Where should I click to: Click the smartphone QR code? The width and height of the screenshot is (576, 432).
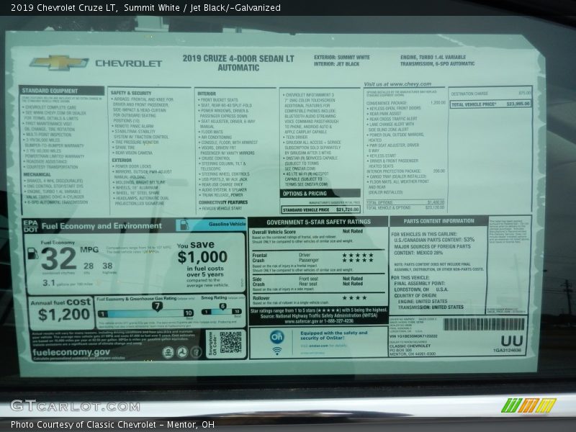pyautogui.click(x=230, y=343)
